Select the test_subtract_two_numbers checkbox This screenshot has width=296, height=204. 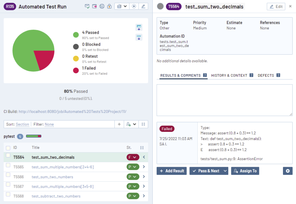coord(8,196)
